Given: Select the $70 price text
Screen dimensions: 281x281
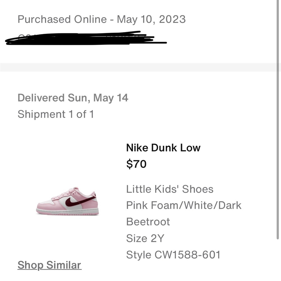Looking at the screenshot, I should point(136,164).
